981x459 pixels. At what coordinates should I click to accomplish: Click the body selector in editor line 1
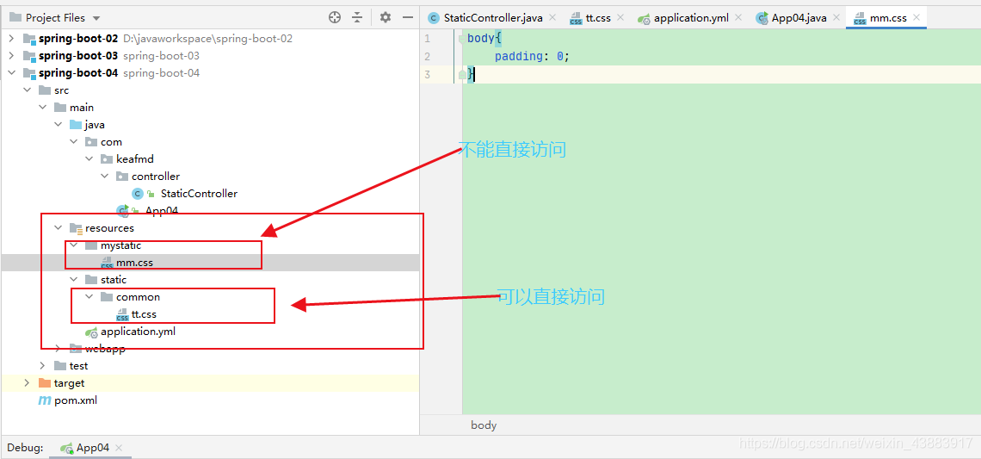tap(480, 38)
